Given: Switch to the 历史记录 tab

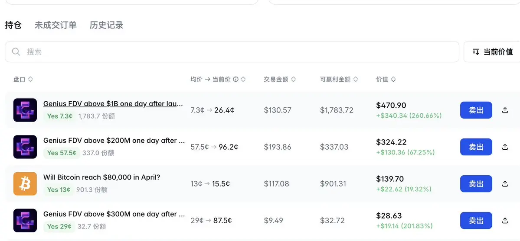Looking at the screenshot, I should point(106,25).
